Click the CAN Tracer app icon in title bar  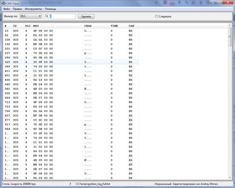tap(4, 3)
